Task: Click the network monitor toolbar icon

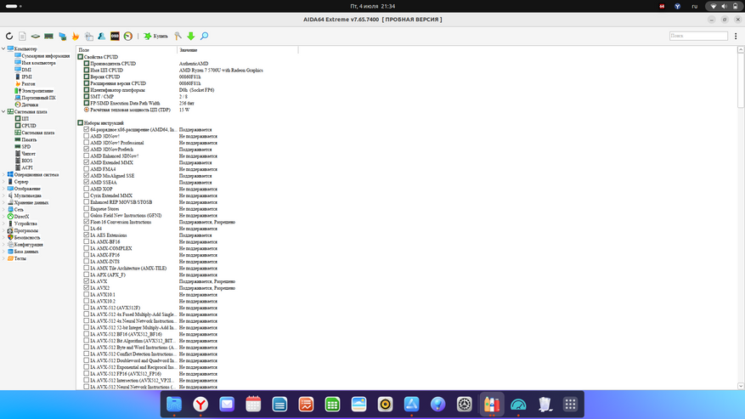Action: point(62,37)
